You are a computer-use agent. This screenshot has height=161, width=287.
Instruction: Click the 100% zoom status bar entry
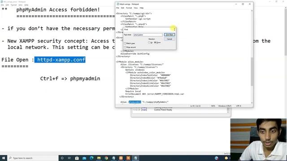(x=213, y=106)
